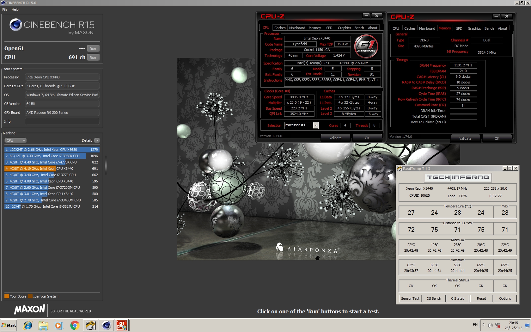Open RealTemp Options

505,298
